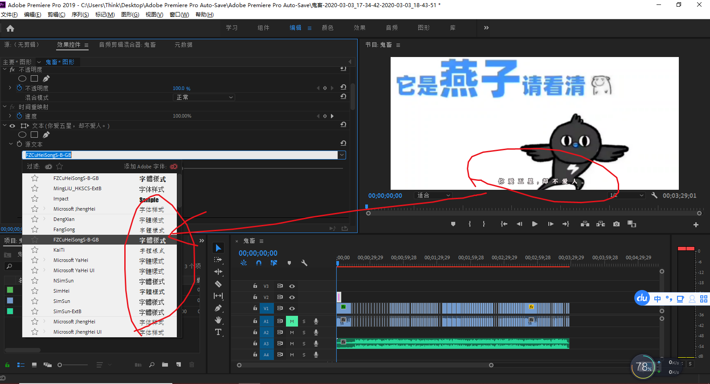
Task: Select the Selection tool arrow
Action: tap(218, 248)
